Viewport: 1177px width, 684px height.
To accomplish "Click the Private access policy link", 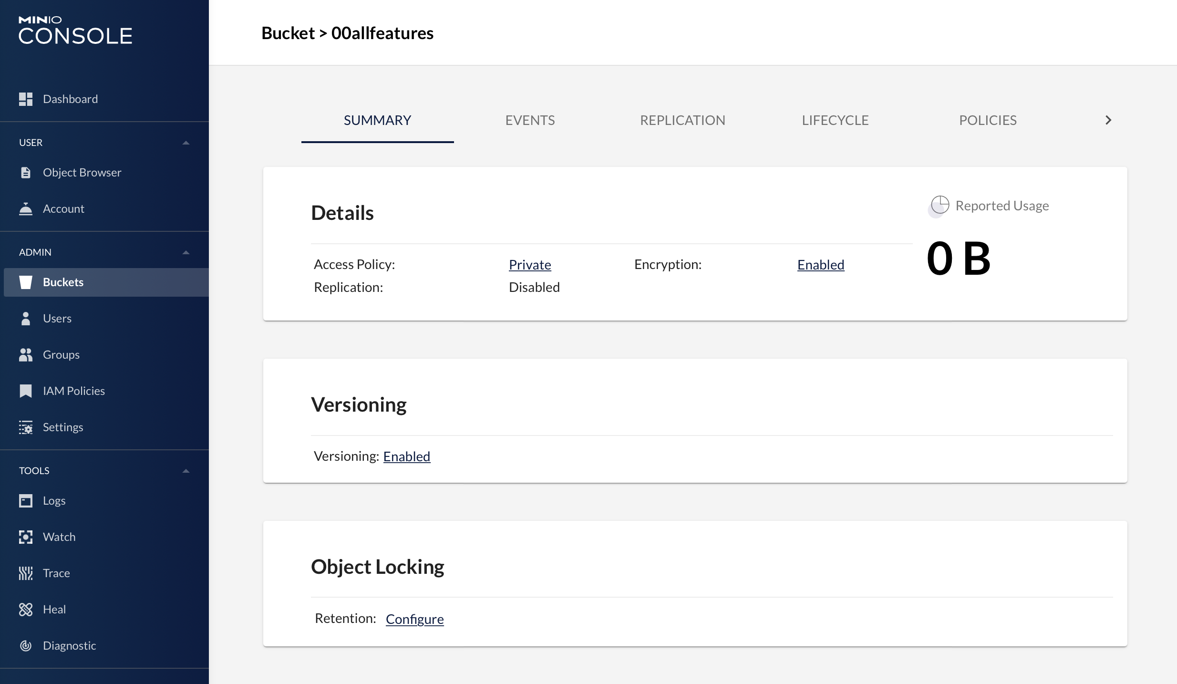I will tap(530, 265).
